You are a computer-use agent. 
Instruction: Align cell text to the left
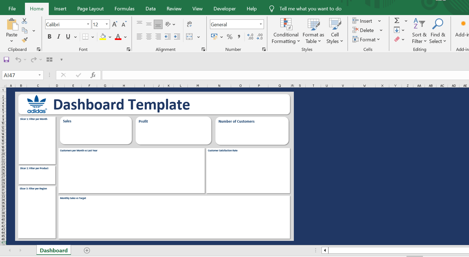(x=139, y=37)
